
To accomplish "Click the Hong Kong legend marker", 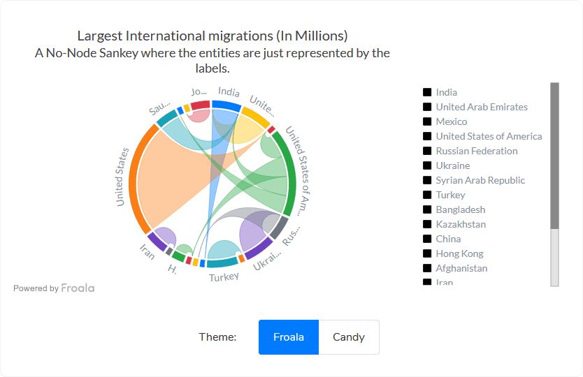I will [426, 253].
